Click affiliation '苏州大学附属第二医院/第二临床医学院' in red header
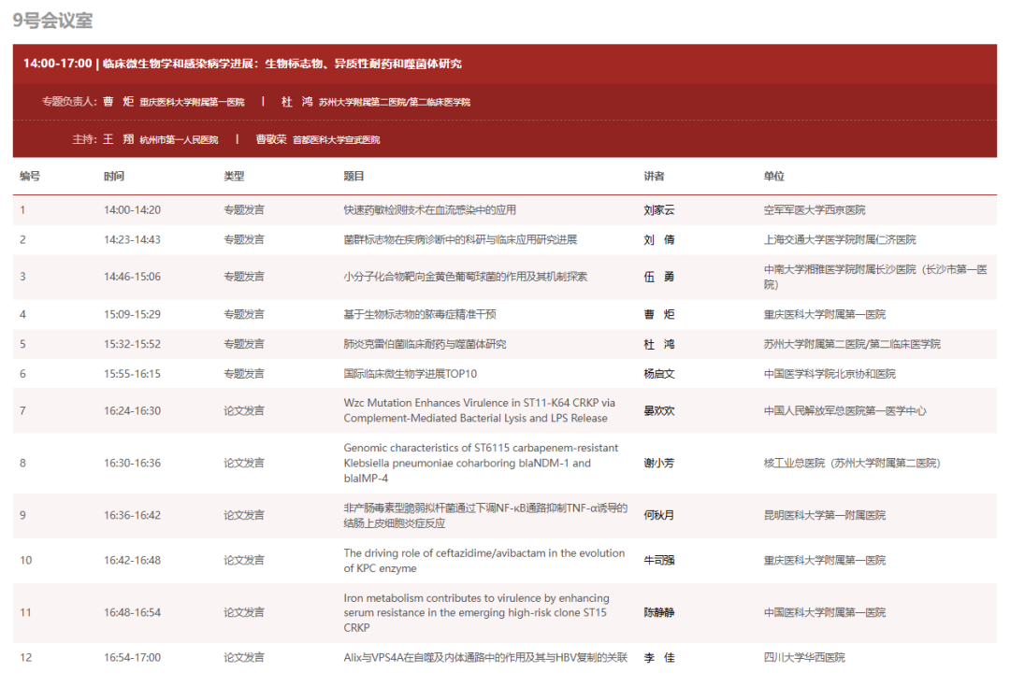 click(x=395, y=103)
